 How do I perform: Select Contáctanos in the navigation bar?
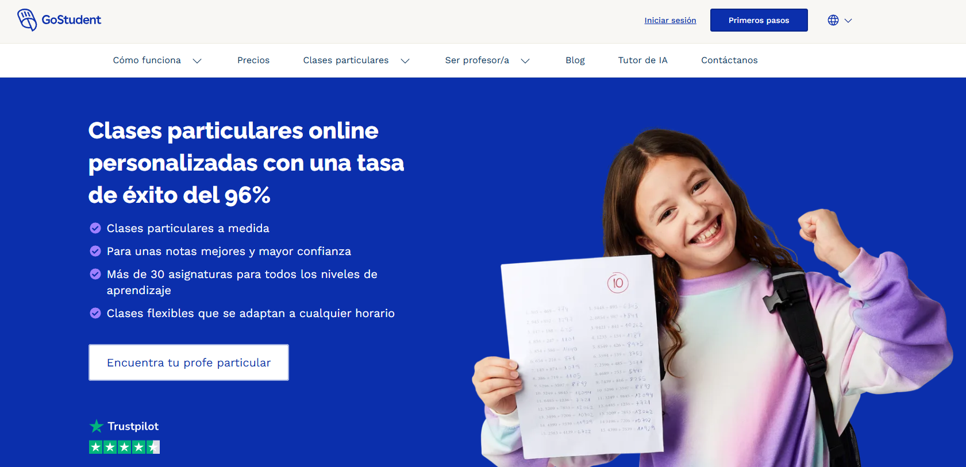tap(729, 60)
